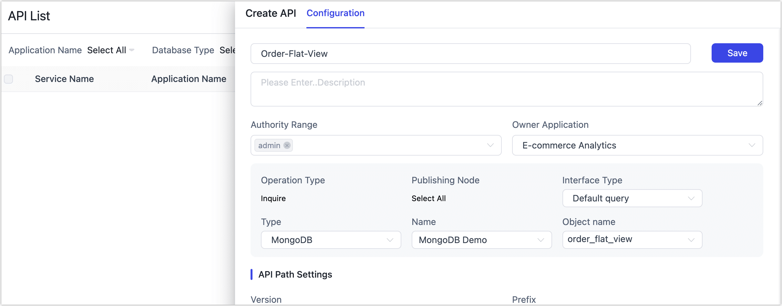Open the Default query dropdown

633,198
